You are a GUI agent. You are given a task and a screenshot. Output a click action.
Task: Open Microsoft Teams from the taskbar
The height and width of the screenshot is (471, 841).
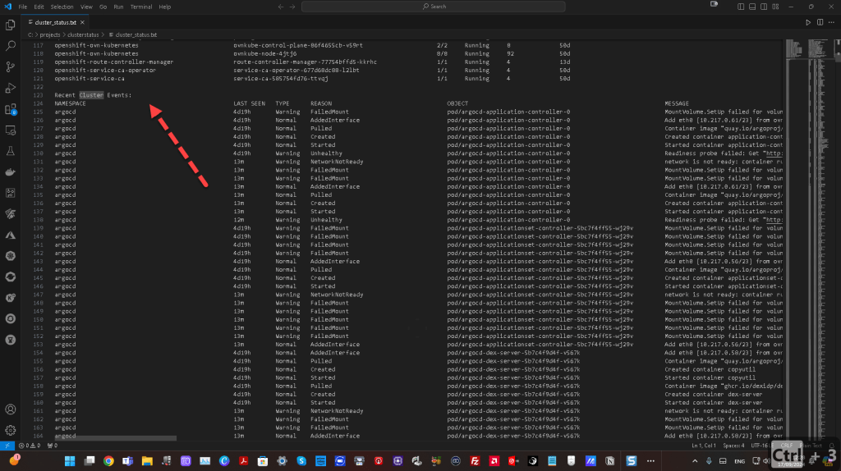tap(127, 461)
